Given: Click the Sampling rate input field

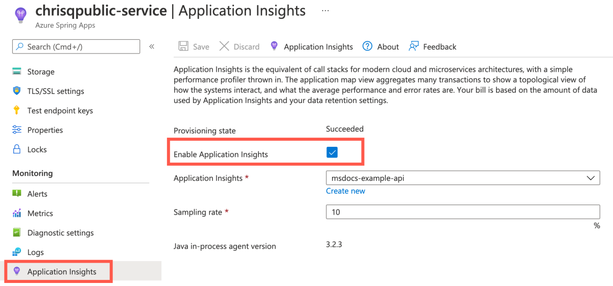Looking at the screenshot, I should 463,212.
